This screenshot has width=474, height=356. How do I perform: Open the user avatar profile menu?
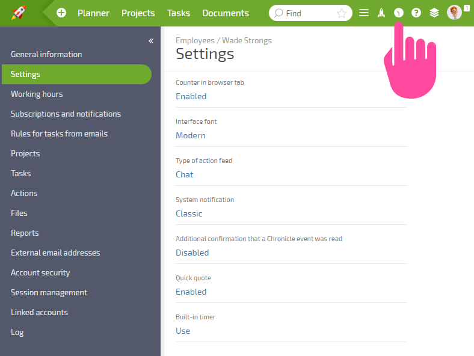pyautogui.click(x=454, y=13)
